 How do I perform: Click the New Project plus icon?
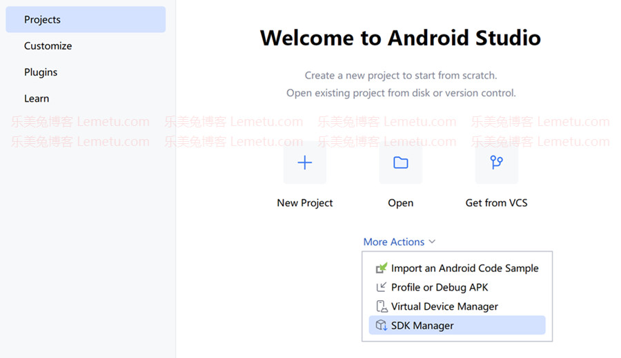[304, 162]
